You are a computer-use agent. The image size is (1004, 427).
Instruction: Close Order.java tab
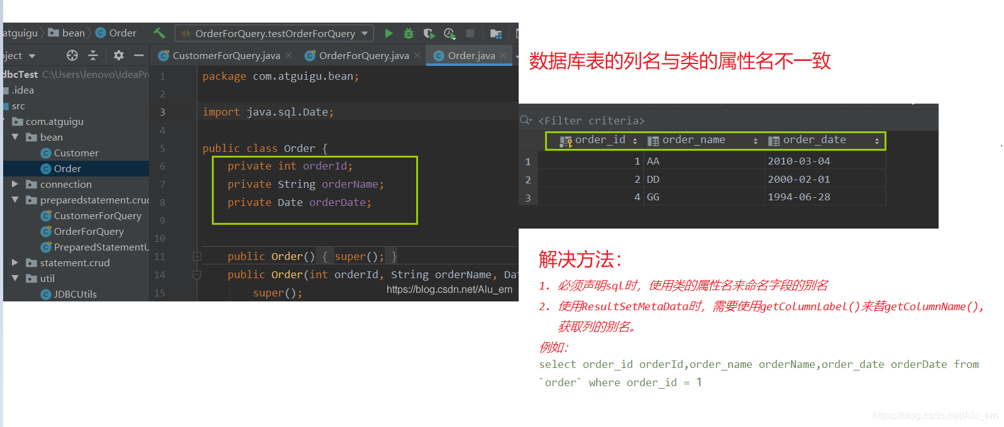[503, 55]
